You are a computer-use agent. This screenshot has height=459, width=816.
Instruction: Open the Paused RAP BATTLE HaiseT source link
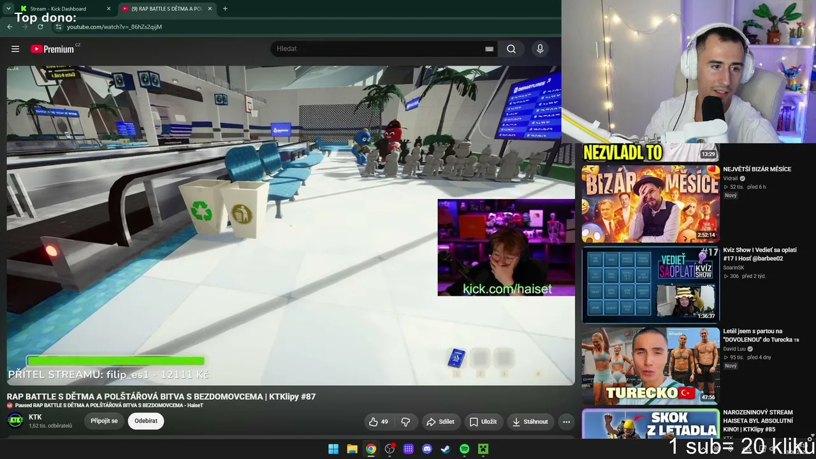pos(108,405)
